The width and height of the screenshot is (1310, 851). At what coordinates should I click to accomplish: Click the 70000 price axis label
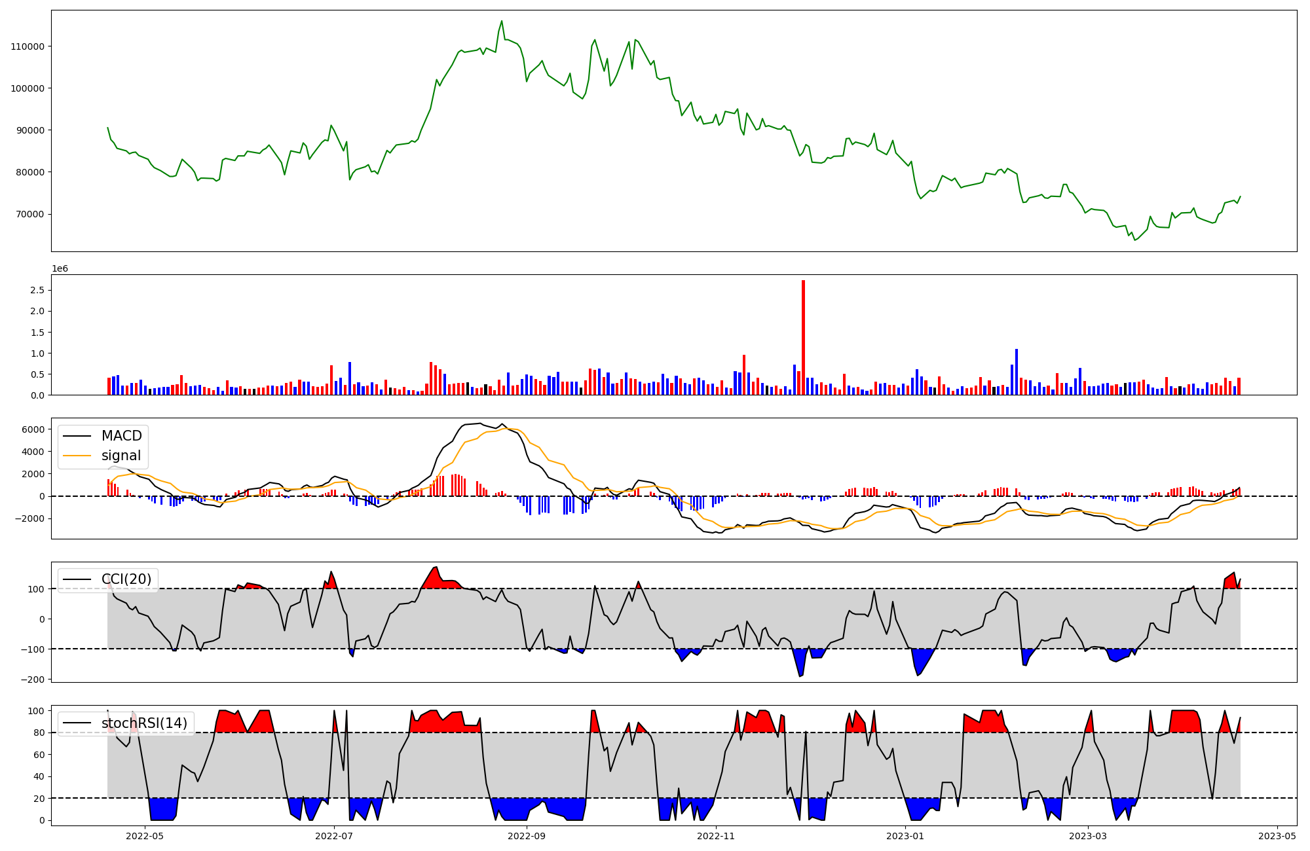pos(30,214)
